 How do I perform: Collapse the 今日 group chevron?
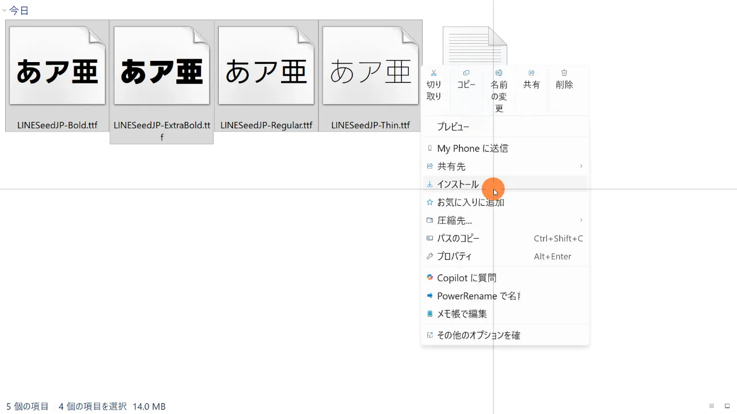(4, 10)
